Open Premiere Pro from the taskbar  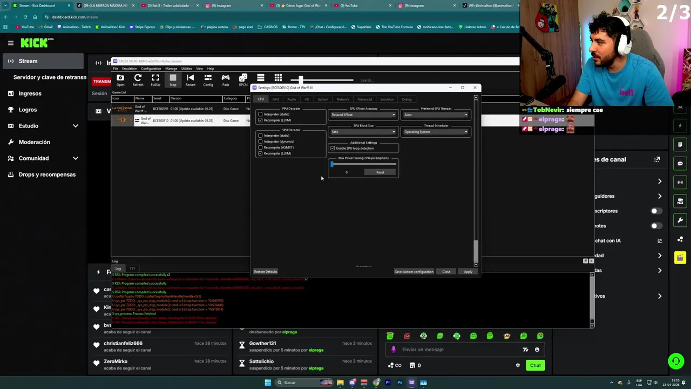pos(388,383)
